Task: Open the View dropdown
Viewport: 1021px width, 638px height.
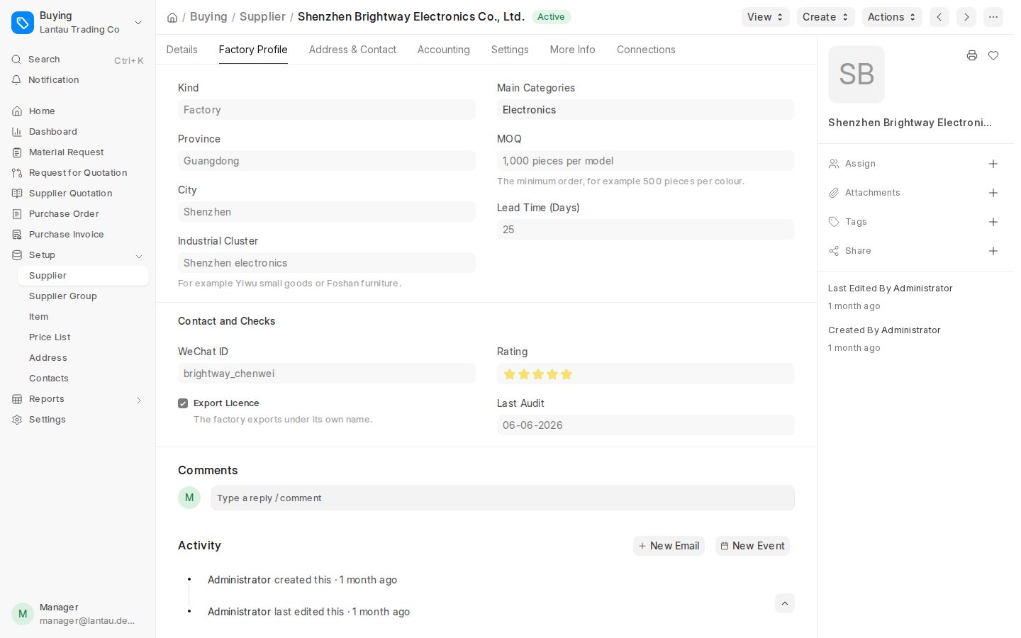Action: pos(766,17)
